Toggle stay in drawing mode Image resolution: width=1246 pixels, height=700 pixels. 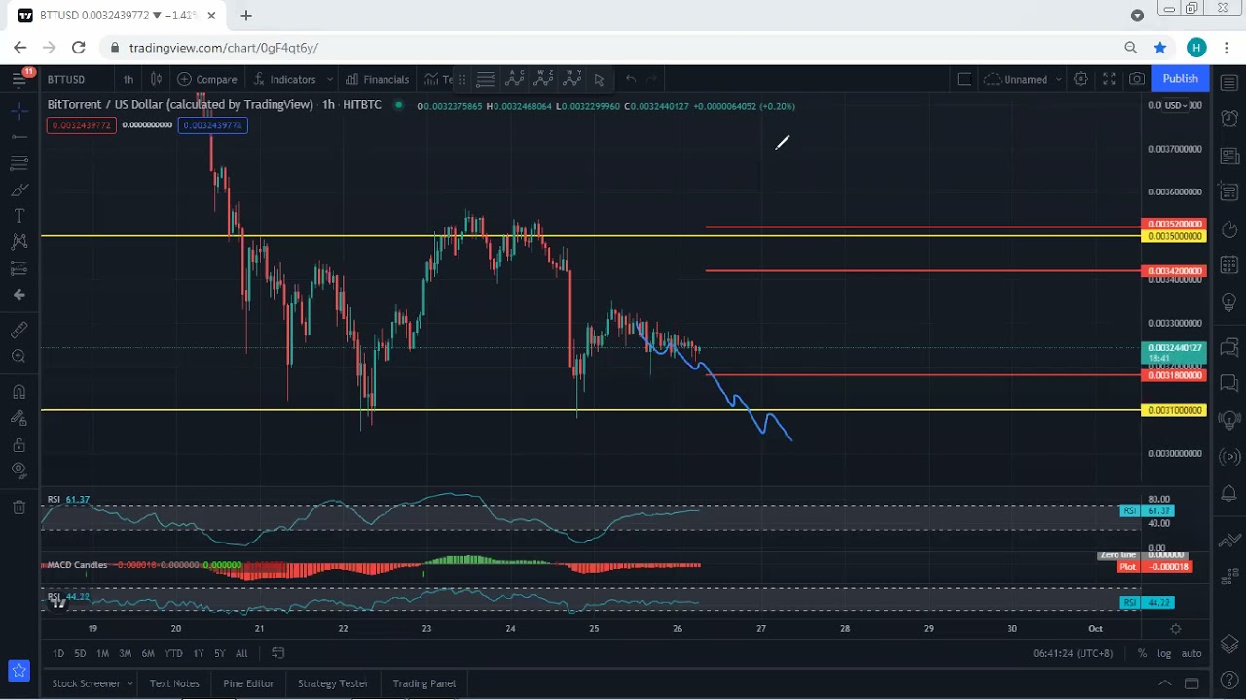pyautogui.click(x=18, y=418)
